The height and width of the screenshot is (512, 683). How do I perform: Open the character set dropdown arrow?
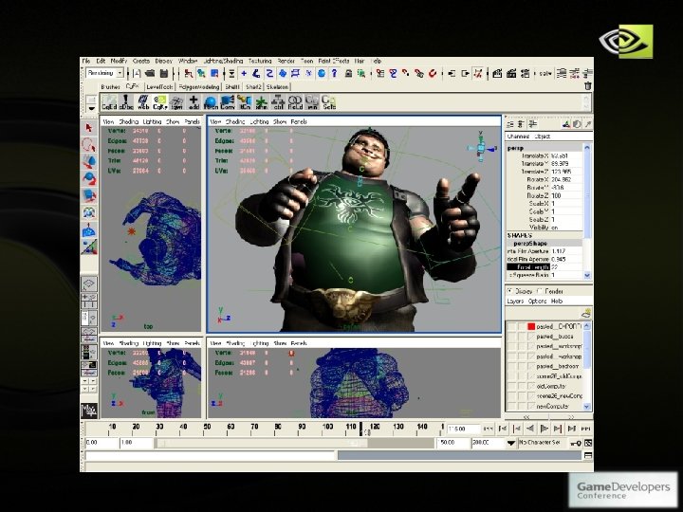click(511, 443)
